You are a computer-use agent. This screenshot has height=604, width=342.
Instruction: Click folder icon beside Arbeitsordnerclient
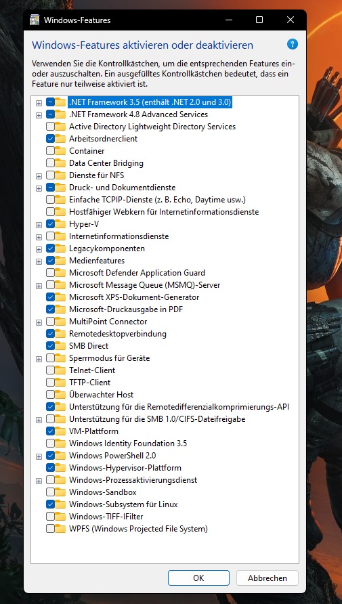60,138
